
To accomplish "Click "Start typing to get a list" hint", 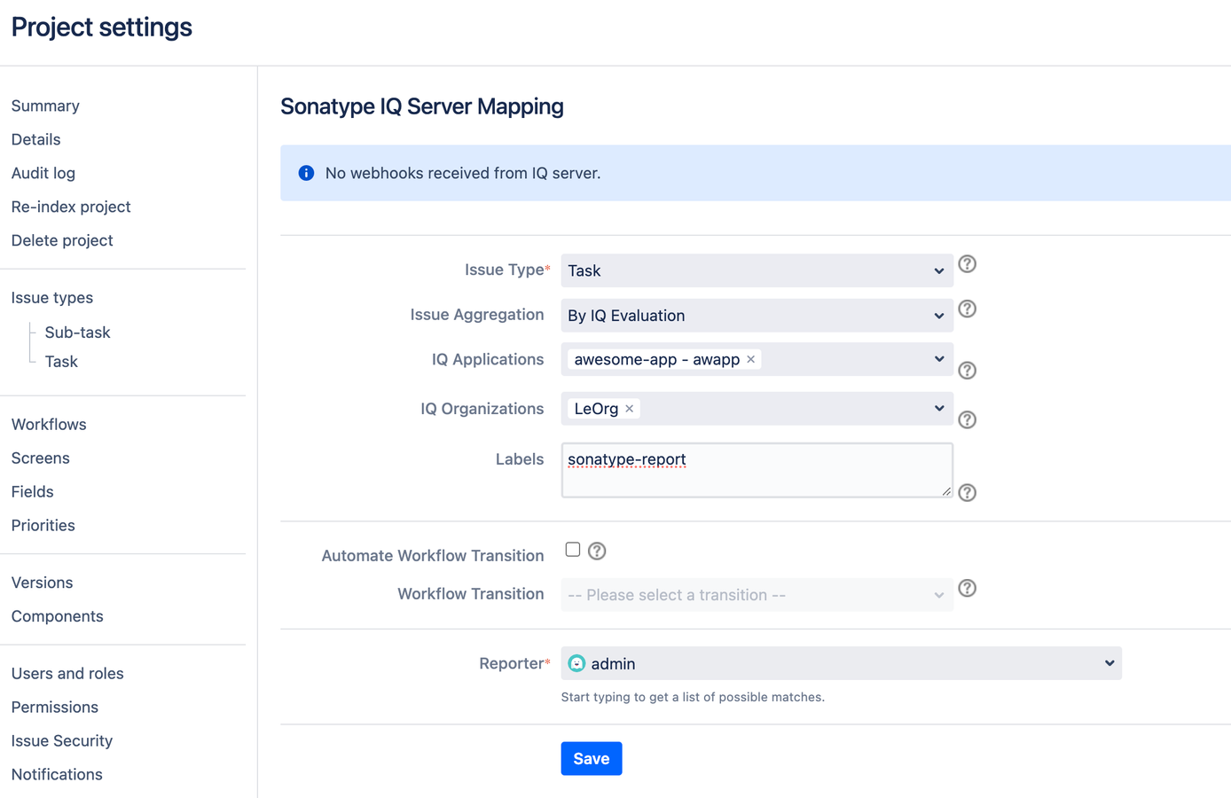I will click(693, 697).
